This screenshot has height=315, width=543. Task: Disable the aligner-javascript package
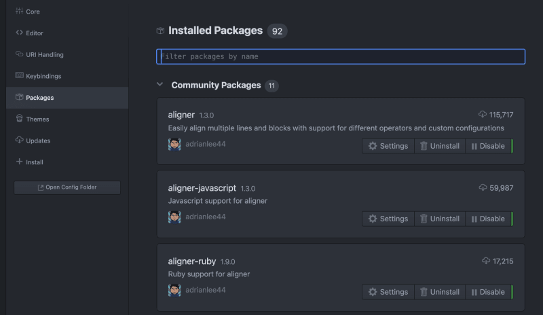pyautogui.click(x=488, y=219)
